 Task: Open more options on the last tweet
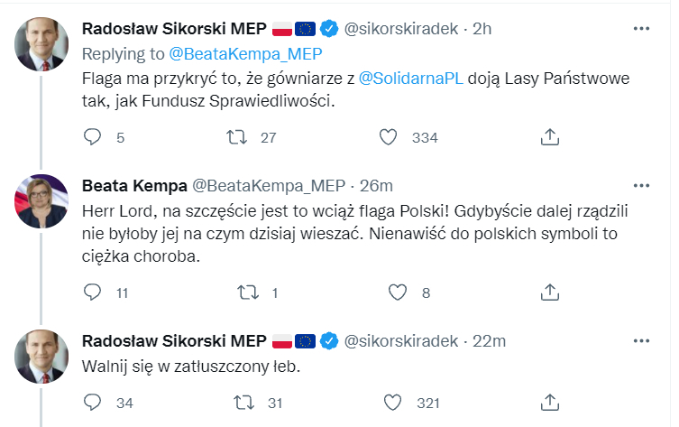[641, 340]
